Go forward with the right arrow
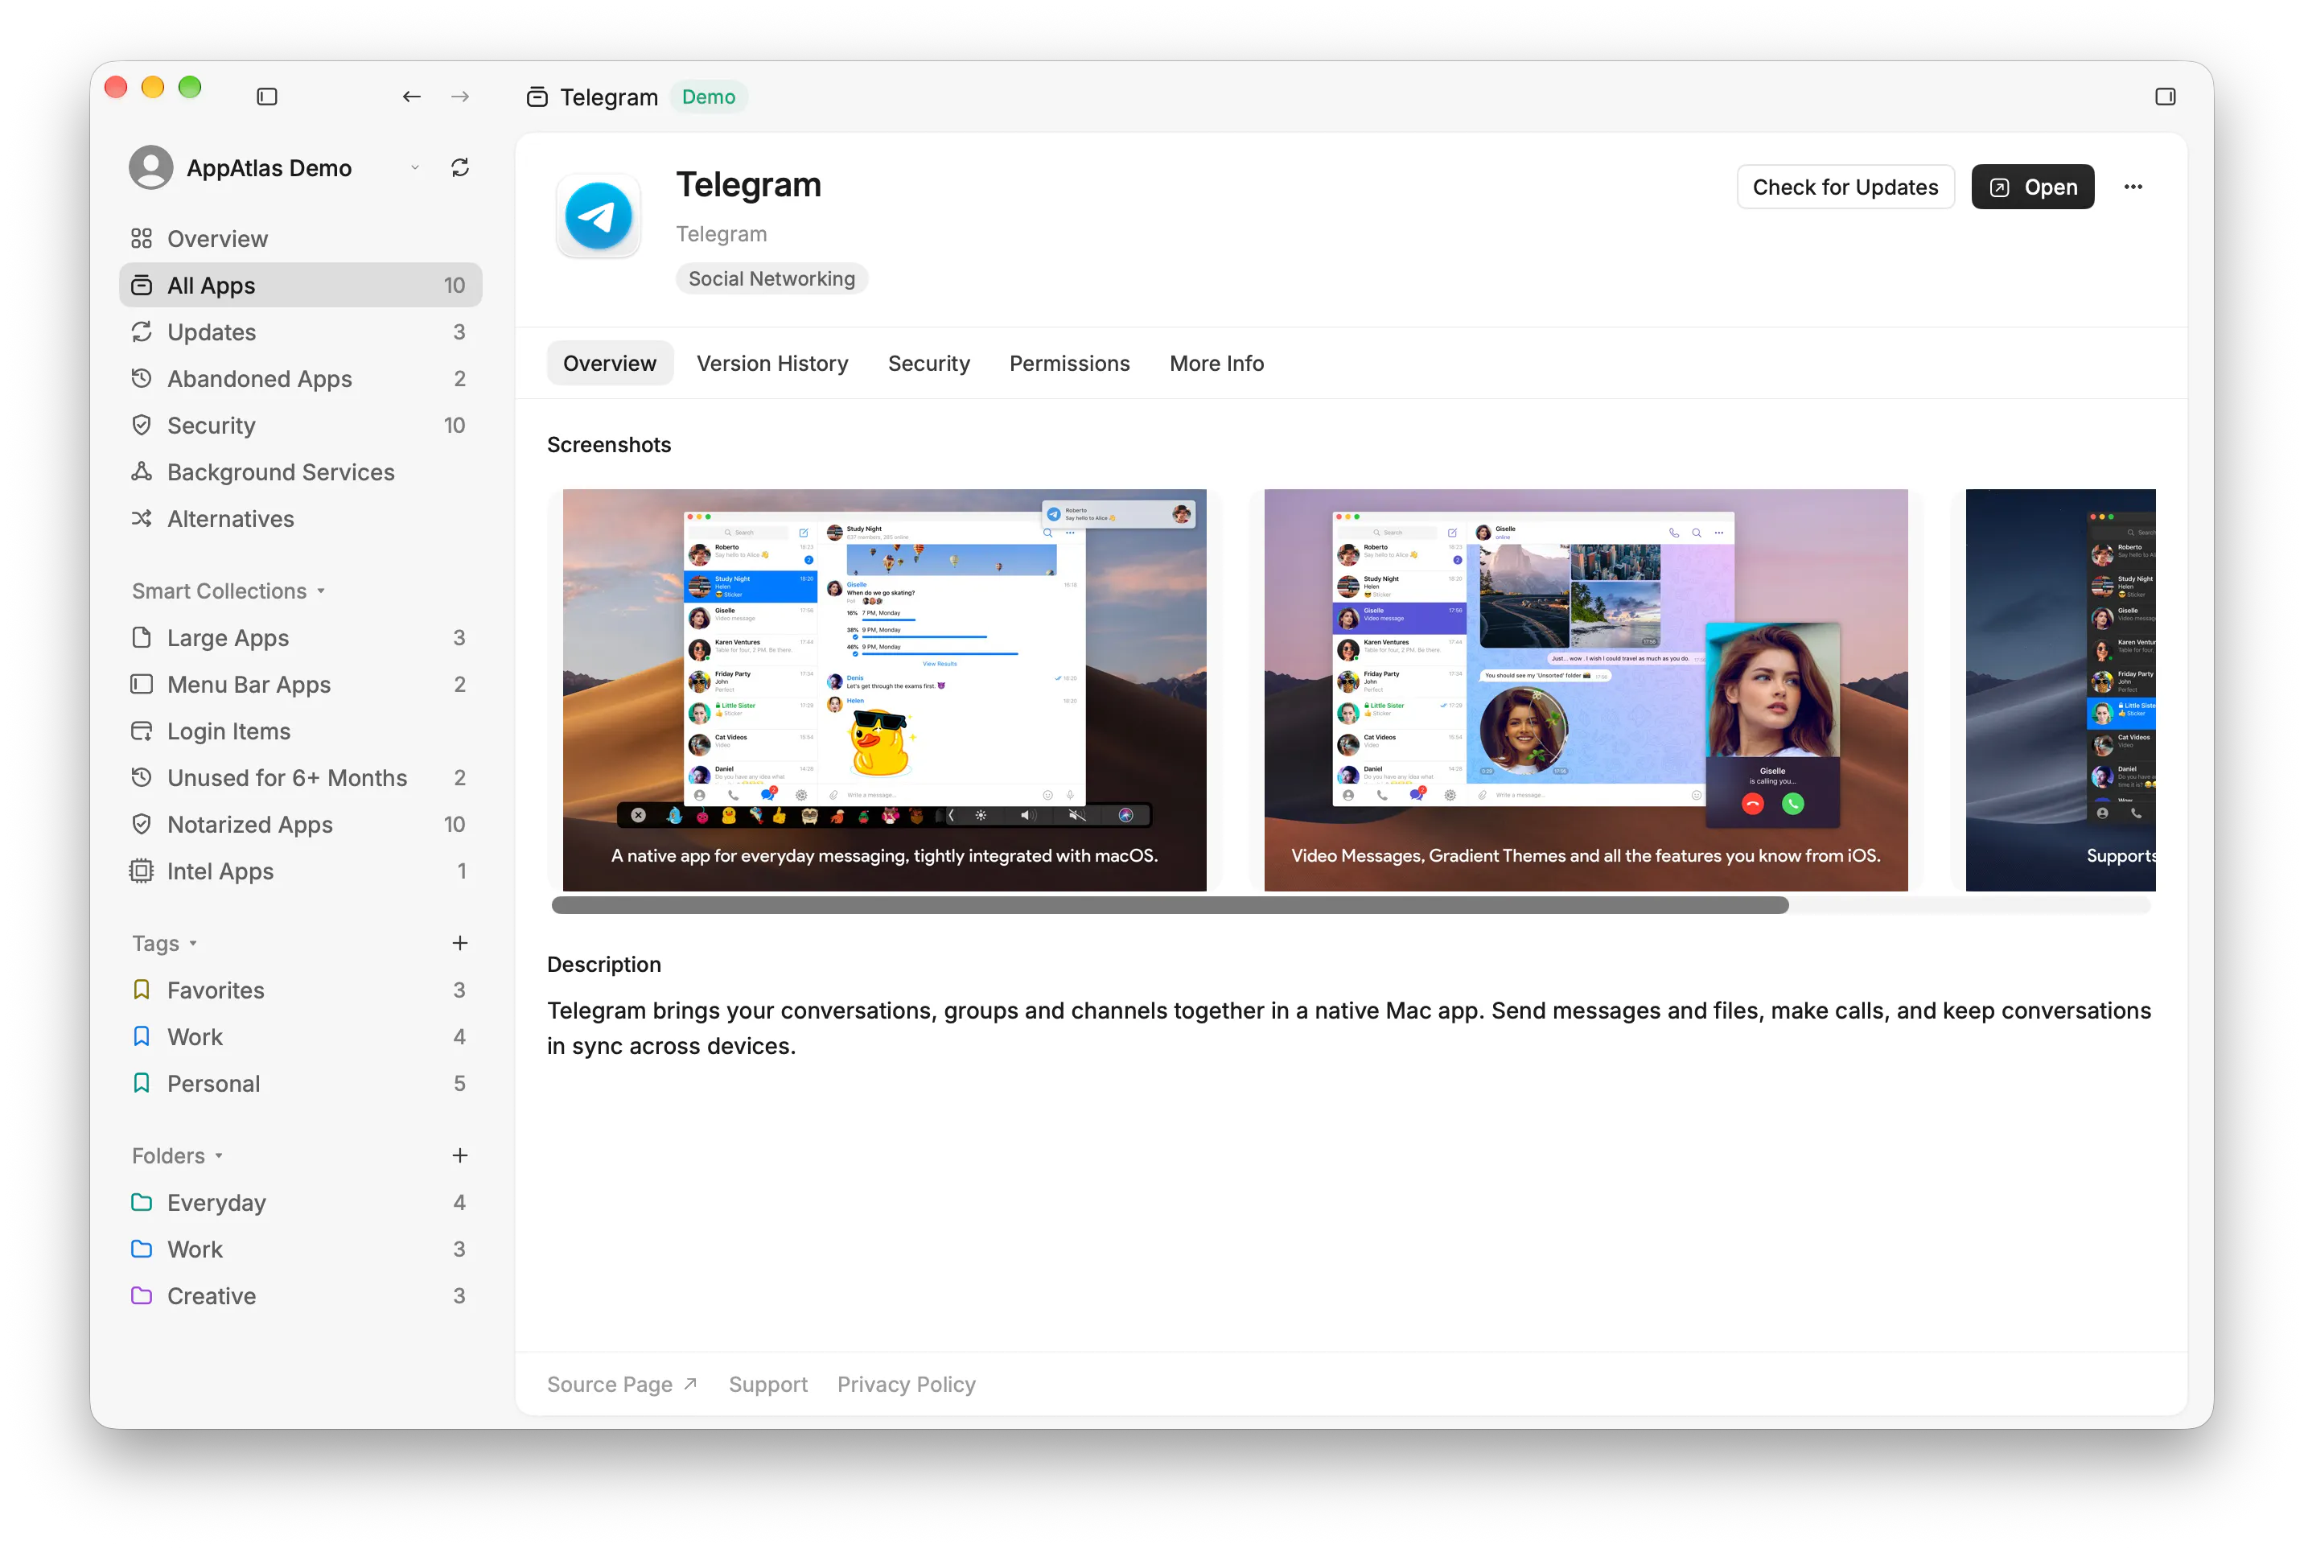Viewport: 2304px width, 1548px height. point(460,97)
